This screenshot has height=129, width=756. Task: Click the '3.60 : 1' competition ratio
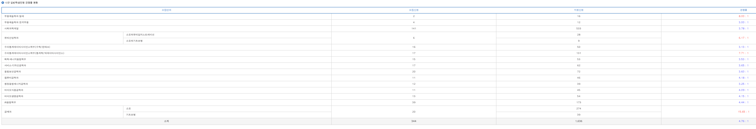[x=743, y=72]
